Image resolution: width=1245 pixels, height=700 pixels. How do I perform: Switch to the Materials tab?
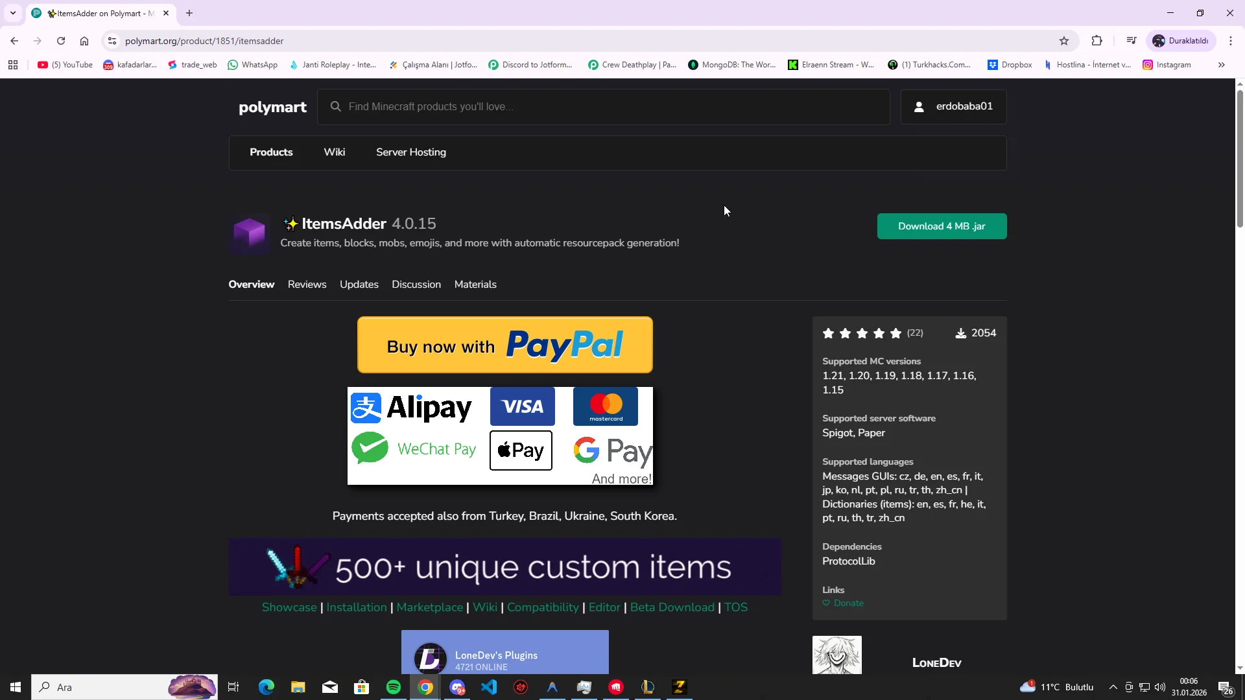coord(475,285)
